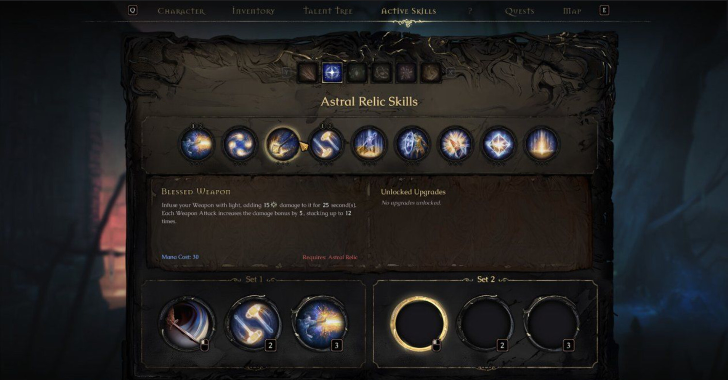Select the Blessed Weapon skill icon
This screenshot has width=728, height=380.
(282, 144)
